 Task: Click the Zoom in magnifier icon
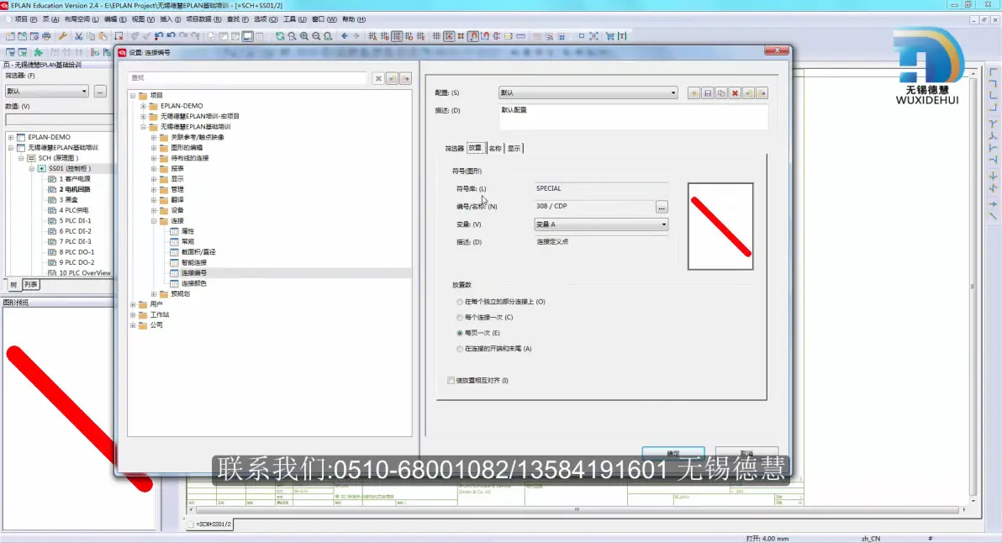coord(304,36)
